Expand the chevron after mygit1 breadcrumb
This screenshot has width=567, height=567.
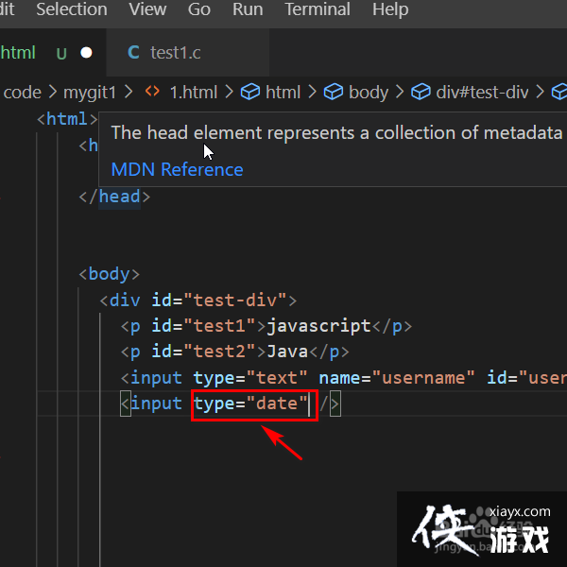tap(129, 92)
